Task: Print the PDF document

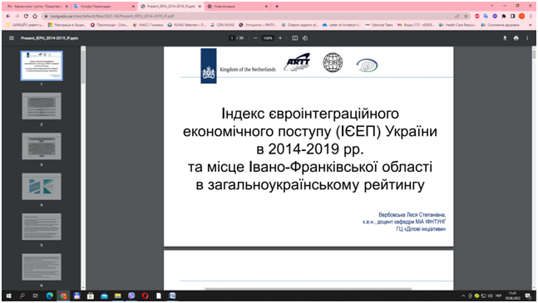Action: 516,38
